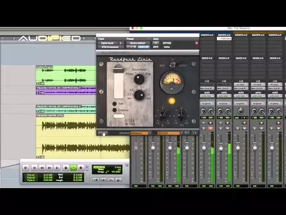Click the fader handle of U73bCmprs channel
The image size is (286, 215).
221,148
